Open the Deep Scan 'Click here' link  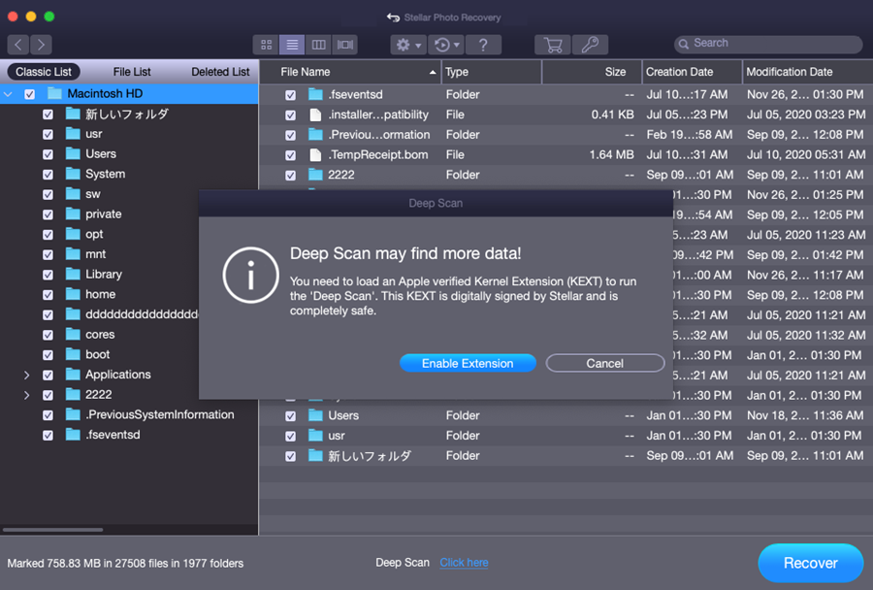(464, 563)
